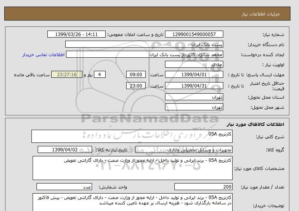This screenshot has height=211, width=299.
Task: Click the price validity date 1399/04/31
Action: point(194,86)
